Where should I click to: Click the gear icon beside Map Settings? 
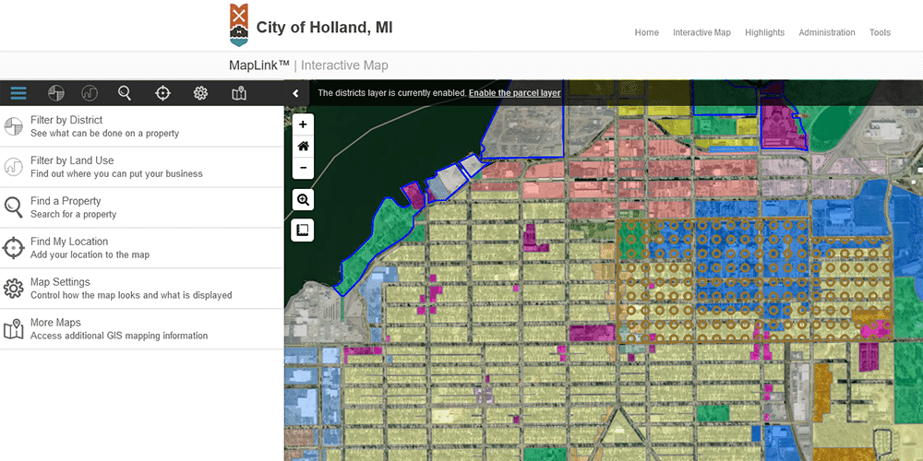tap(13, 289)
